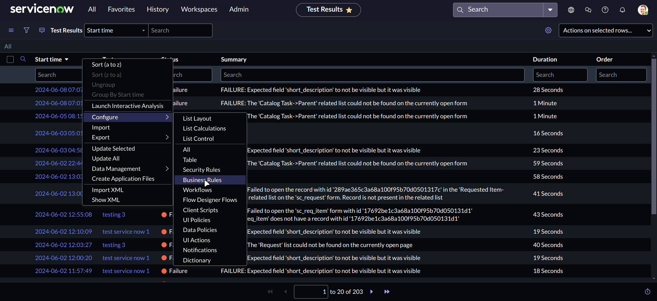Viewport: 657px width, 301px height.
Task: Open list personalization gear icon
Action: pyautogui.click(x=548, y=30)
